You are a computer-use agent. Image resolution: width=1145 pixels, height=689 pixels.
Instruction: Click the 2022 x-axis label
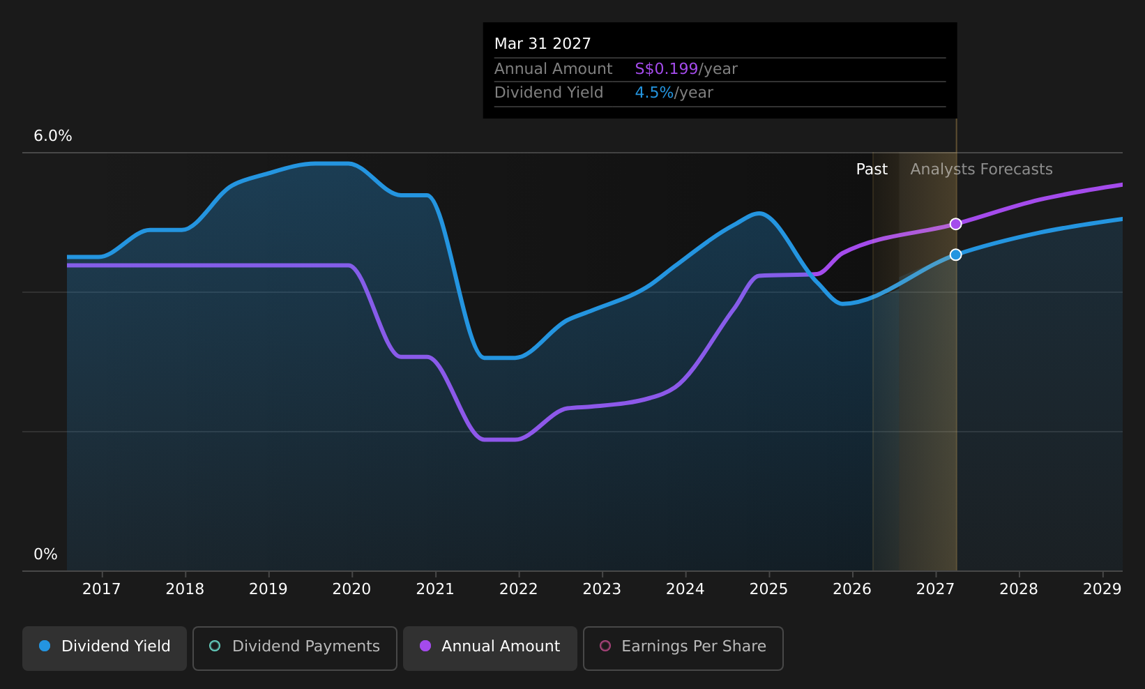519,589
